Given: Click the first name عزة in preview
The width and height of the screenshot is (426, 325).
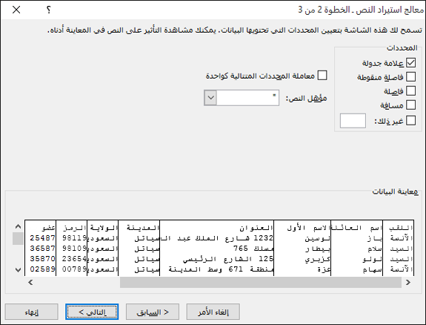Looking at the screenshot, I should pos(324,269).
